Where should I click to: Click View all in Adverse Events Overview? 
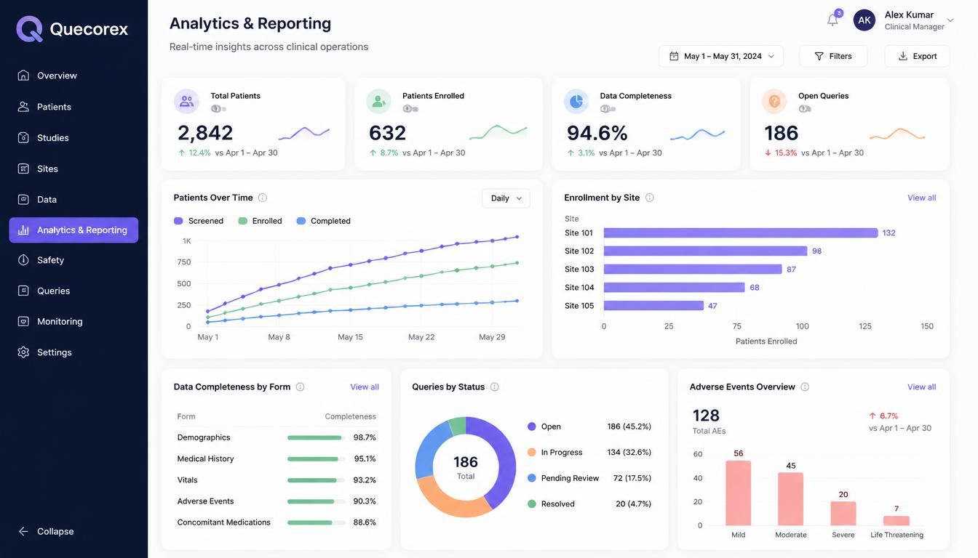(x=921, y=387)
